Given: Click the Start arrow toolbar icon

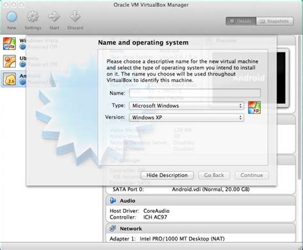Looking at the screenshot, I should [x=54, y=17].
